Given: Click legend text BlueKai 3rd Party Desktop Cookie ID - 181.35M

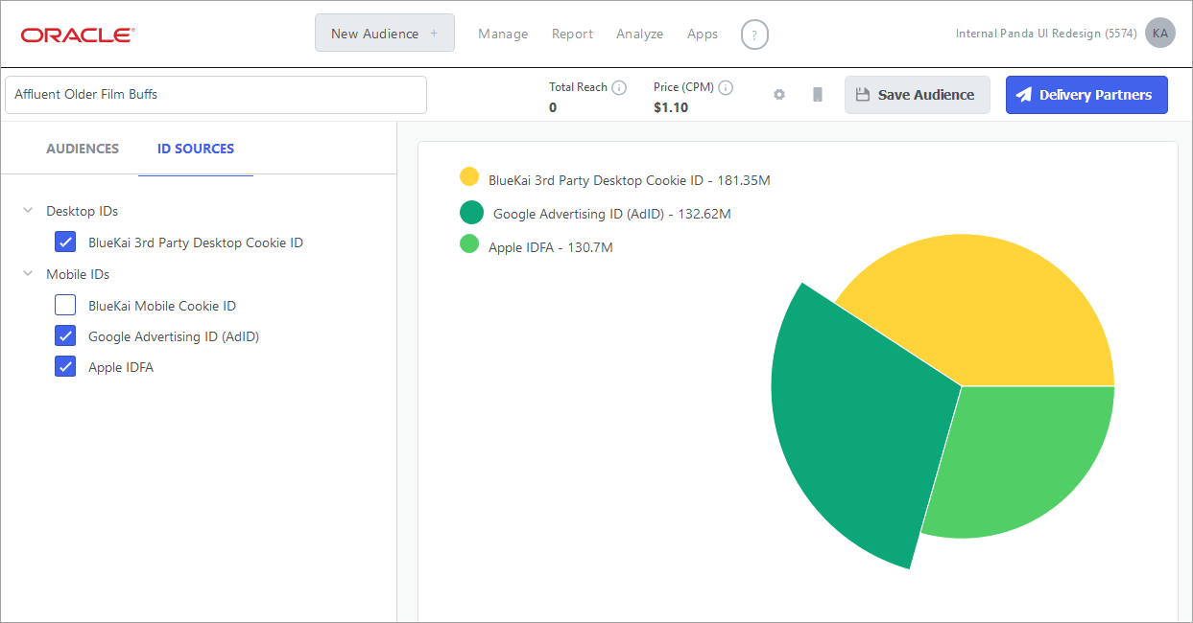Looking at the screenshot, I should pos(630,180).
